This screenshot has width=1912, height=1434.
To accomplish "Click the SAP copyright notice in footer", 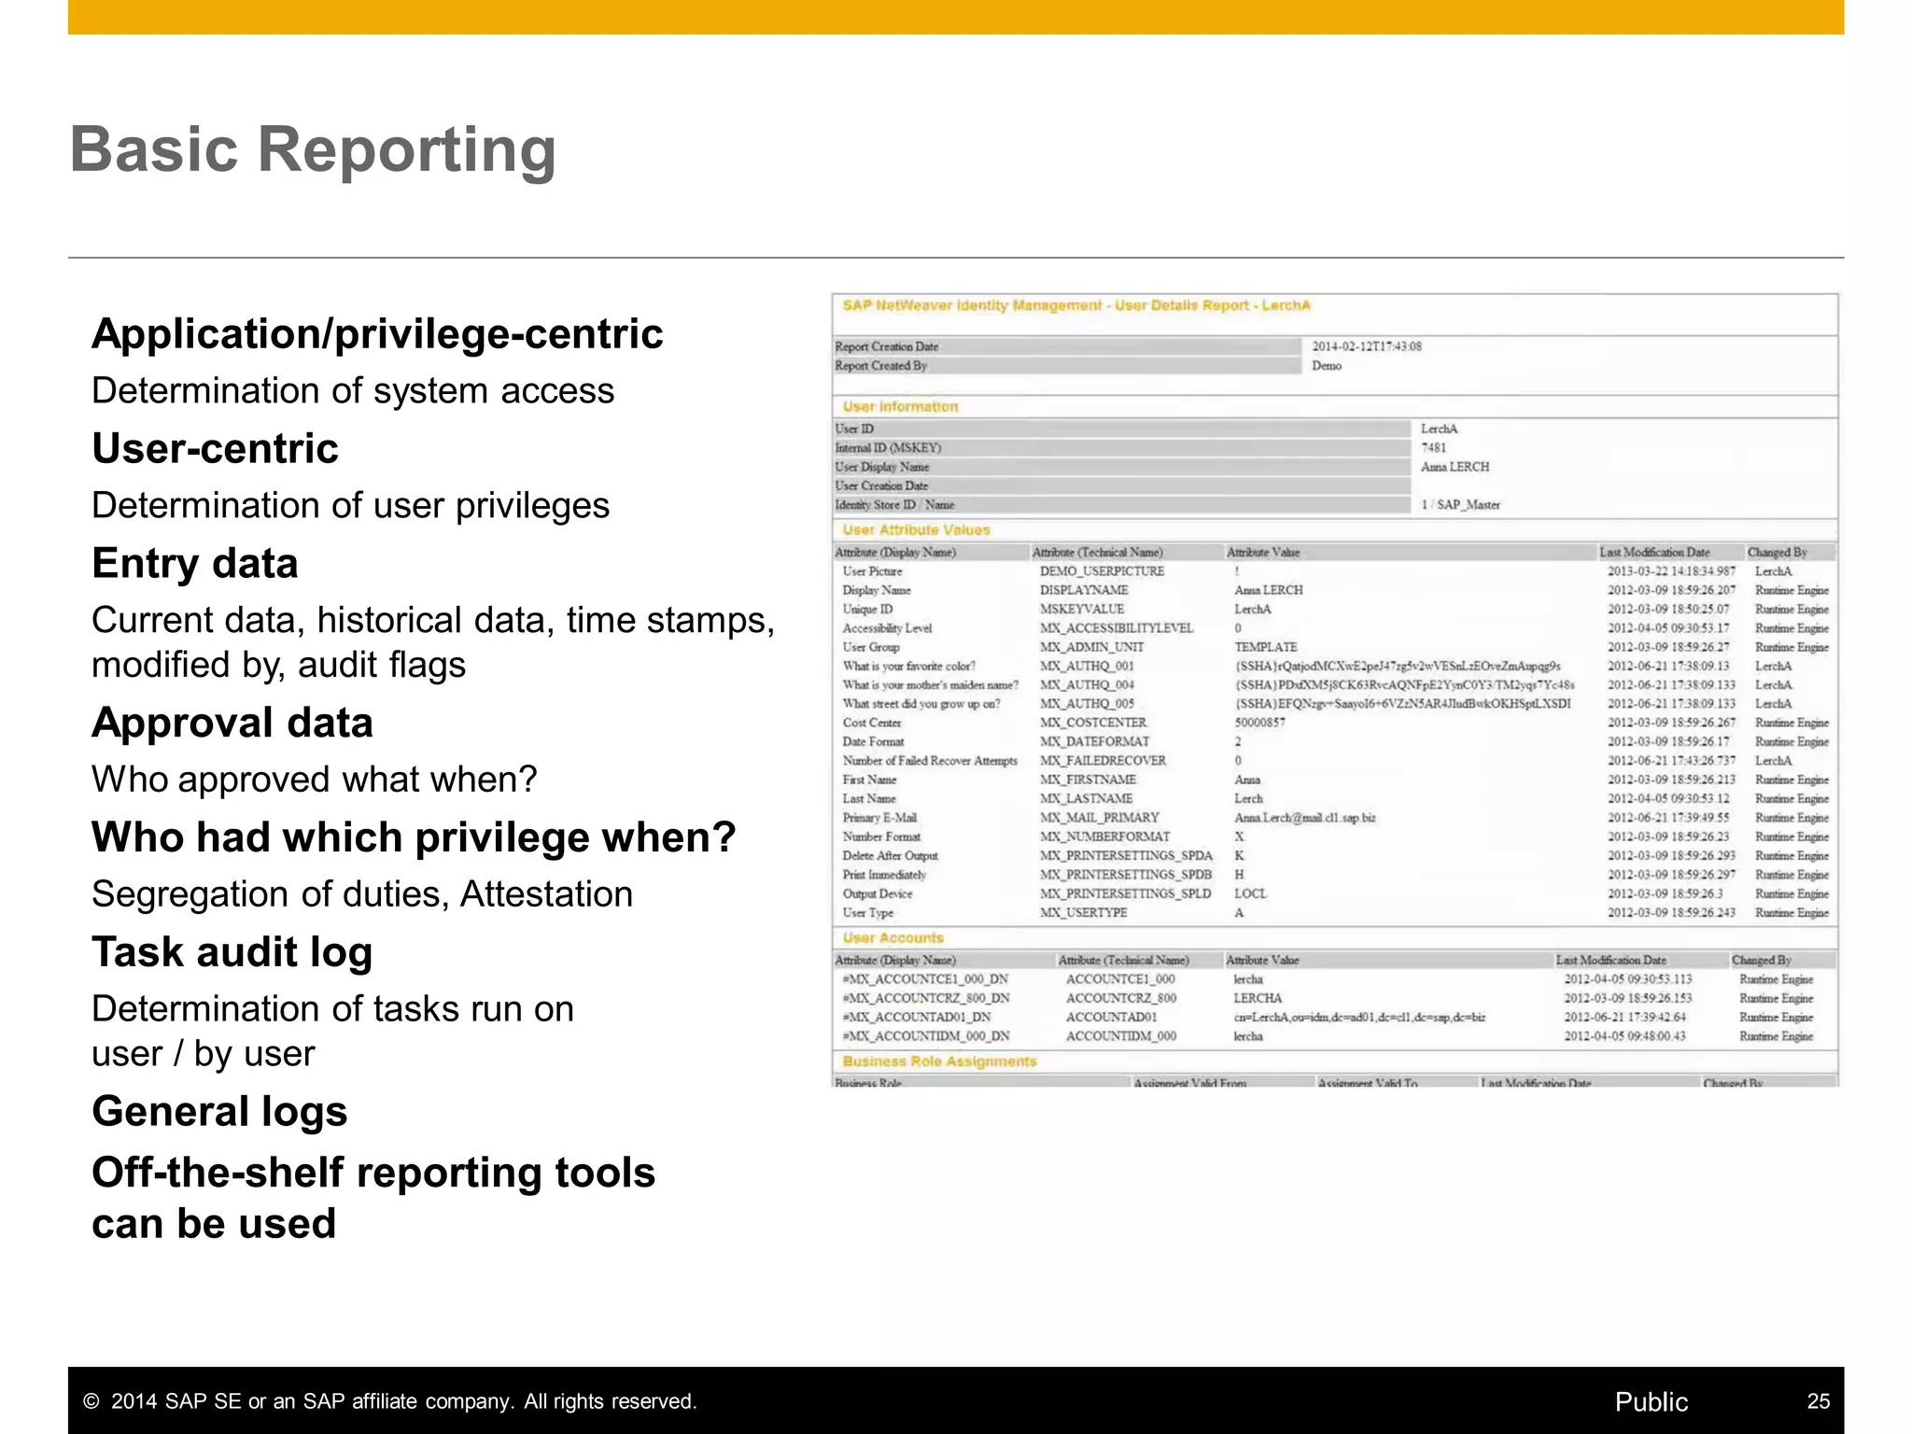I will (x=390, y=1401).
